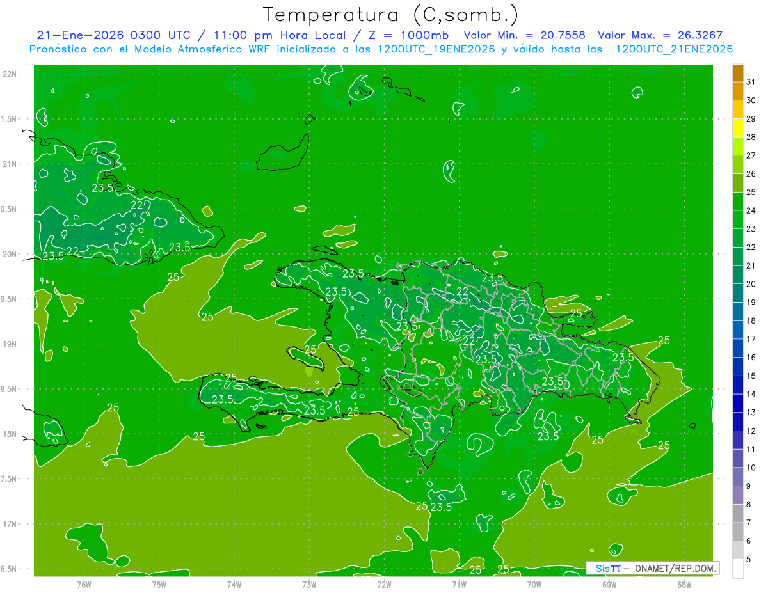Viewport: 768px width, 593px height.
Task: Click the 12 value on the color scale
Action: pyautogui.click(x=751, y=431)
